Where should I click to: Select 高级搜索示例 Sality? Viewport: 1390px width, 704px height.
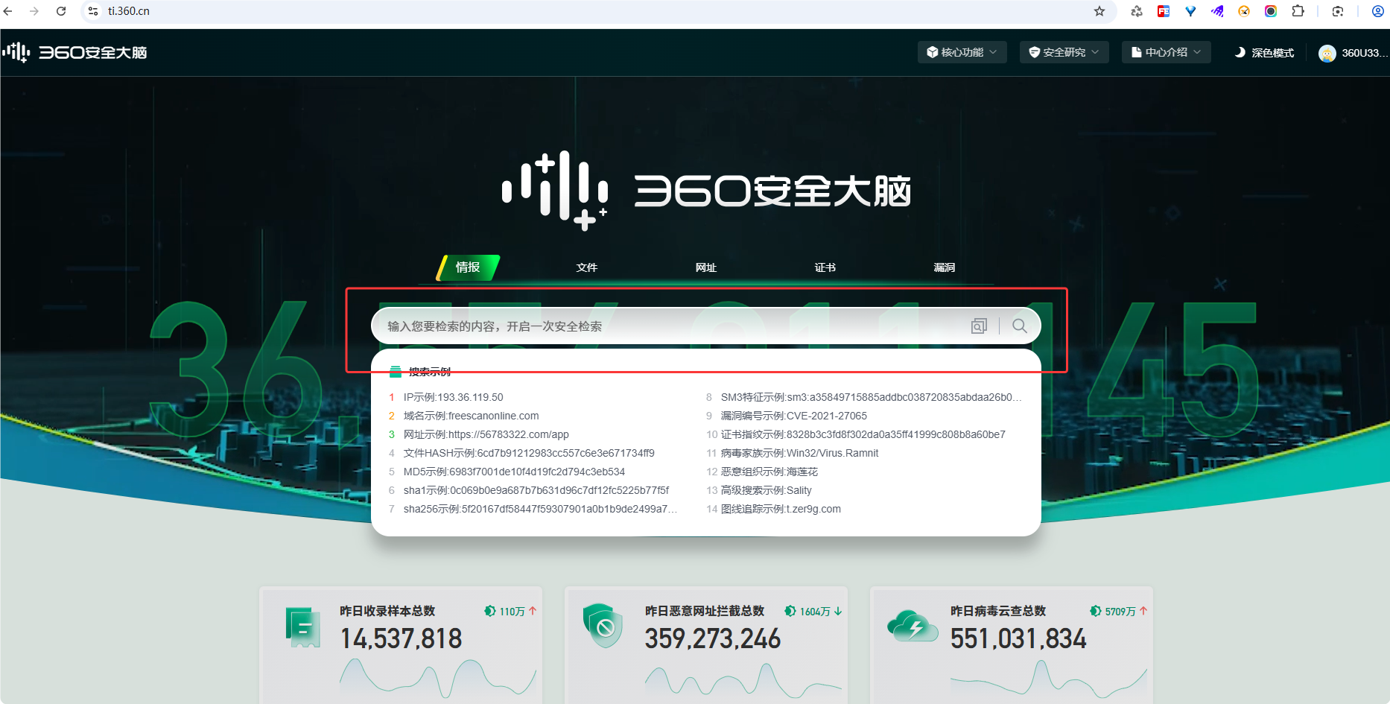(x=766, y=490)
